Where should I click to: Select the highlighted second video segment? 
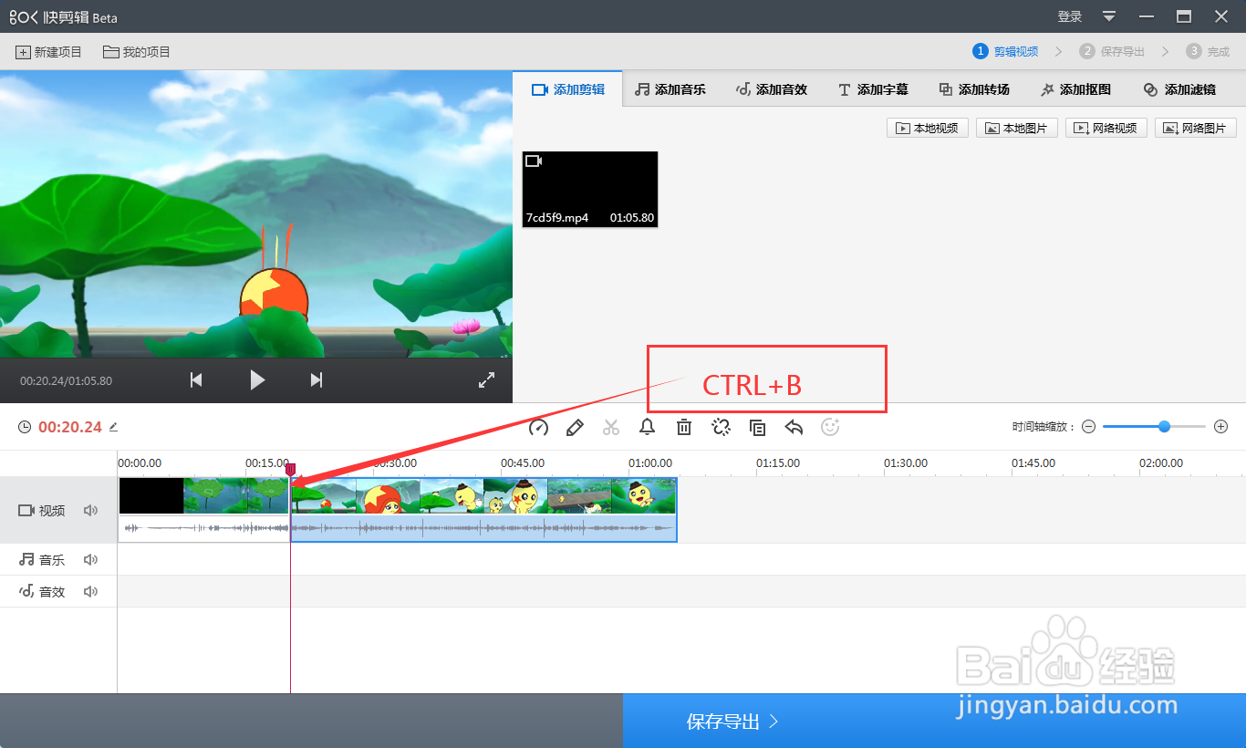click(483, 510)
